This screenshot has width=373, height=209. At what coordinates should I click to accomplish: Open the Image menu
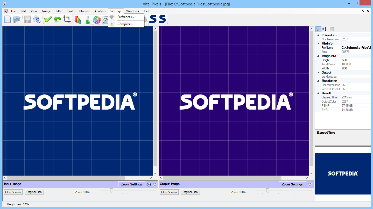(x=46, y=11)
